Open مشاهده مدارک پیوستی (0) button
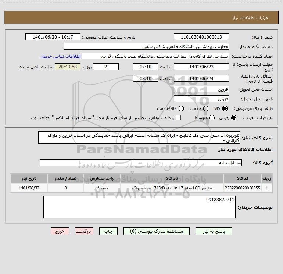Viewport: 283px width, 274px height. click(x=157, y=231)
